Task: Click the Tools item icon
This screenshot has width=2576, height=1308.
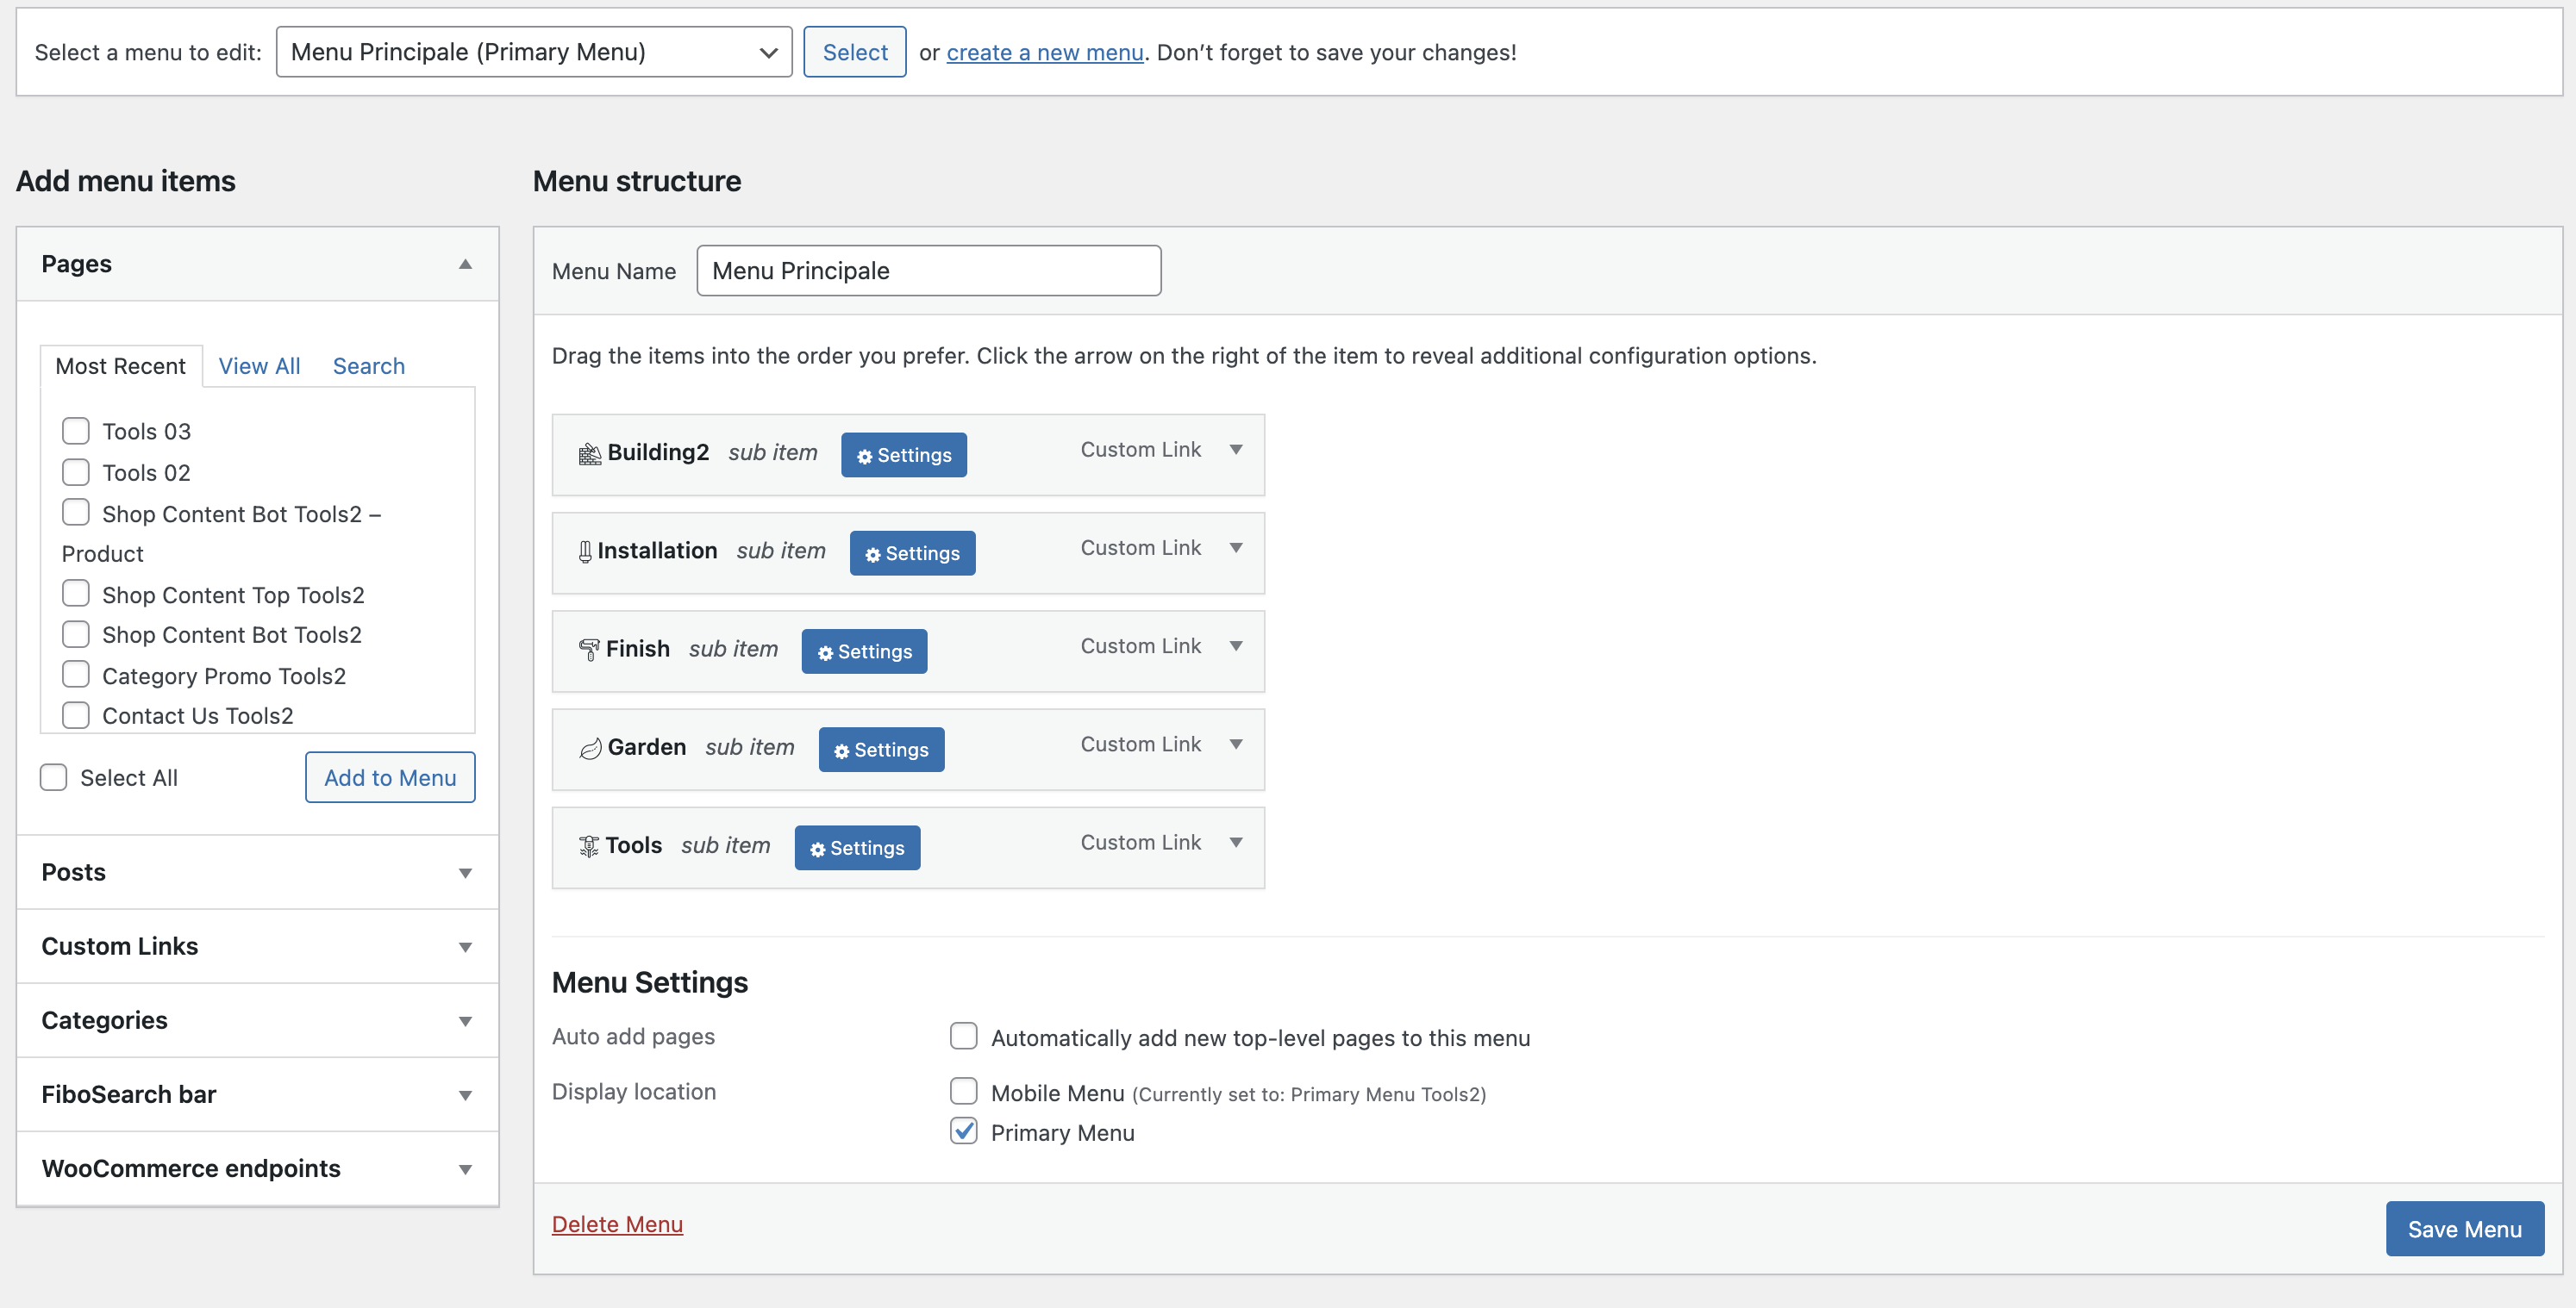Action: pos(589,846)
